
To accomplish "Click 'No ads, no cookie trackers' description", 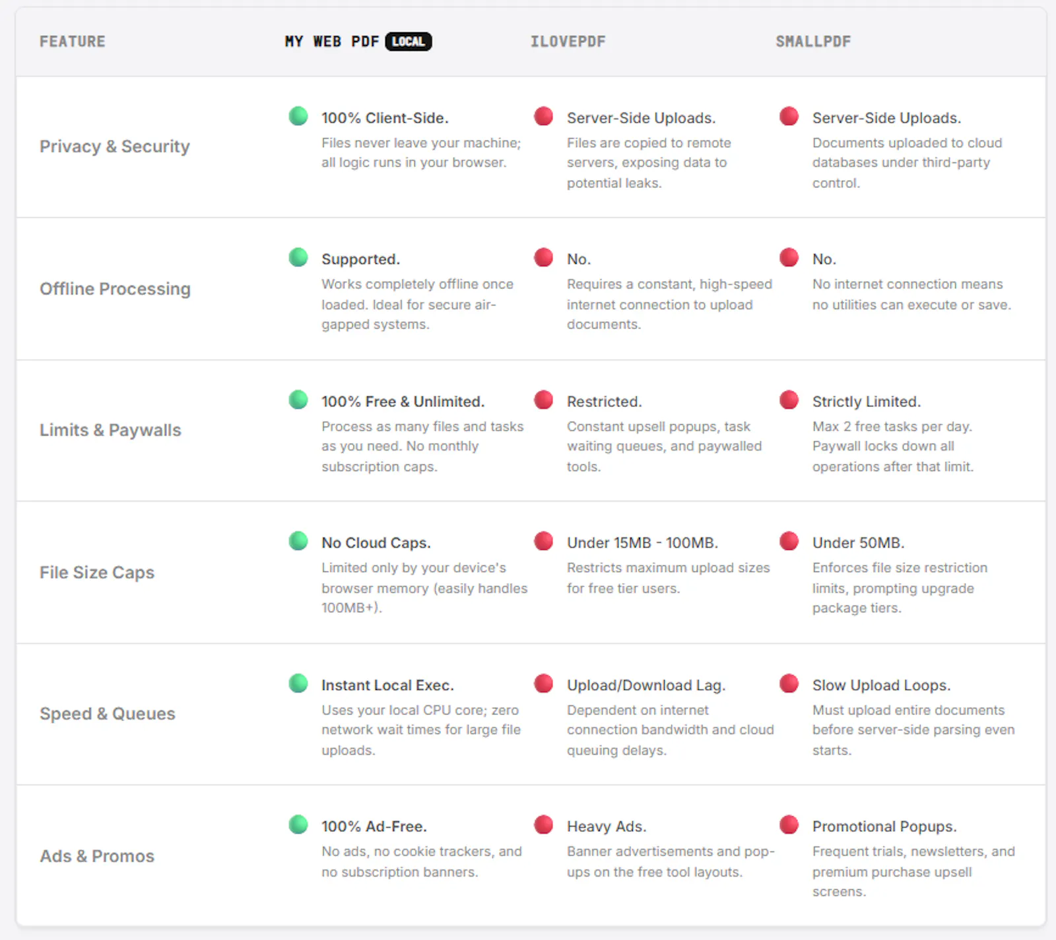I will 422,862.
